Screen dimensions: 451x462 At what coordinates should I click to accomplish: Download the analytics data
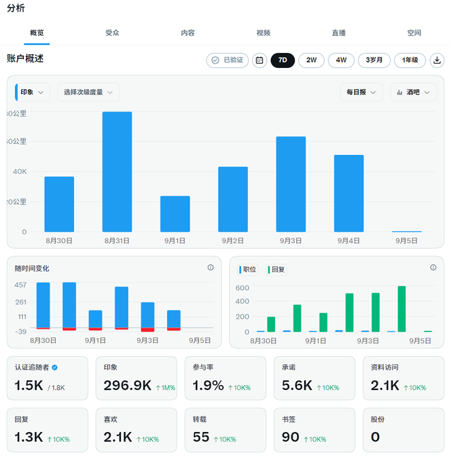tap(437, 60)
